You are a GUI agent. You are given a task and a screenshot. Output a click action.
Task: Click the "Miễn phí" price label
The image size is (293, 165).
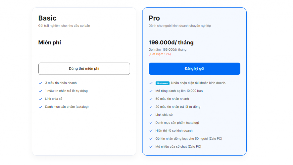tap(50, 43)
